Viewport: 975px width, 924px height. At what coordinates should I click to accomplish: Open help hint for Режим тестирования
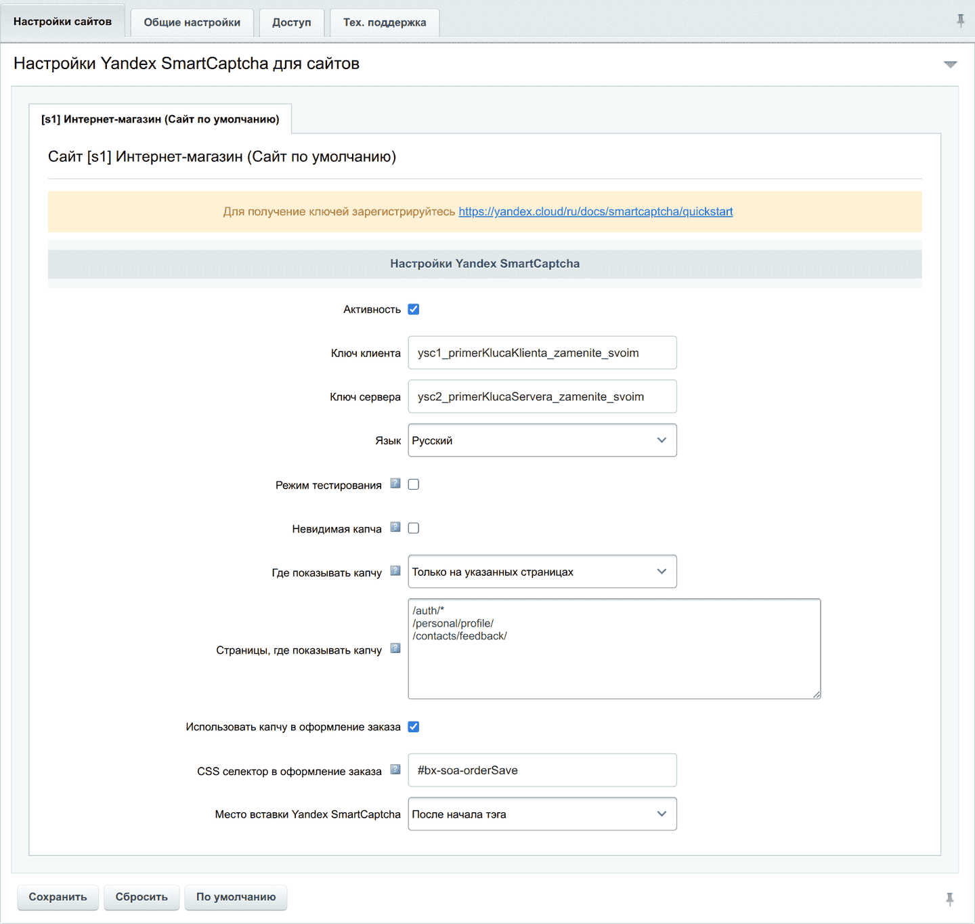click(395, 484)
